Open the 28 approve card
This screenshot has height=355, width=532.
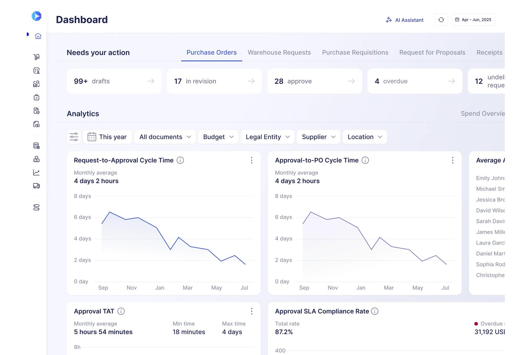[x=315, y=81]
